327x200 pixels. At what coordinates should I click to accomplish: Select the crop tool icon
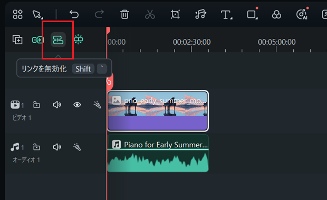(x=175, y=14)
